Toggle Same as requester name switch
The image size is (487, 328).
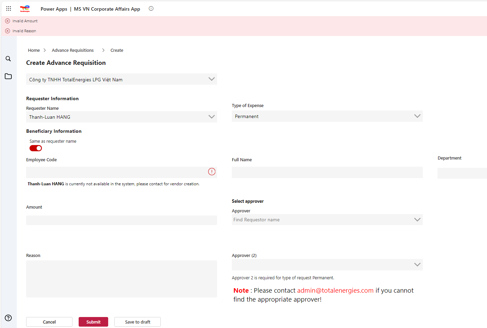pos(36,148)
